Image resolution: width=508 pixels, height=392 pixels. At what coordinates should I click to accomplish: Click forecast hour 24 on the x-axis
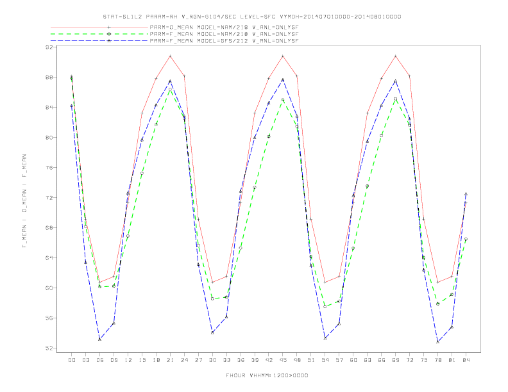[x=184, y=360]
